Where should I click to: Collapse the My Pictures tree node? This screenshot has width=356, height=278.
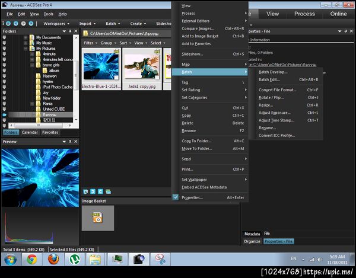26,49
